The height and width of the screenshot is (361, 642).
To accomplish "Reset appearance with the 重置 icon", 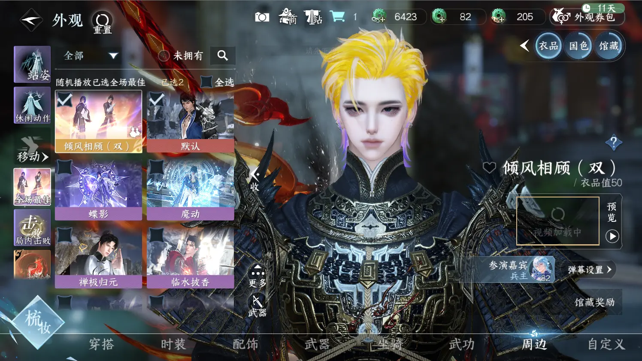I will click(102, 22).
